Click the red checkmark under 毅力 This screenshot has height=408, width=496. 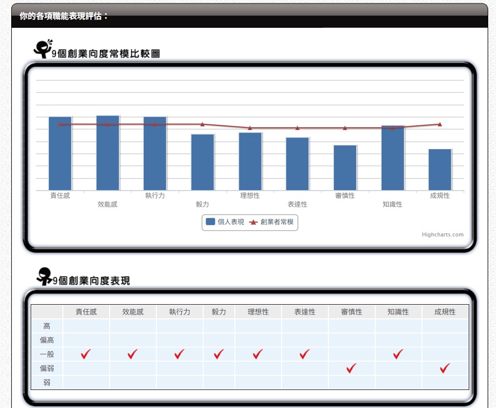(219, 354)
